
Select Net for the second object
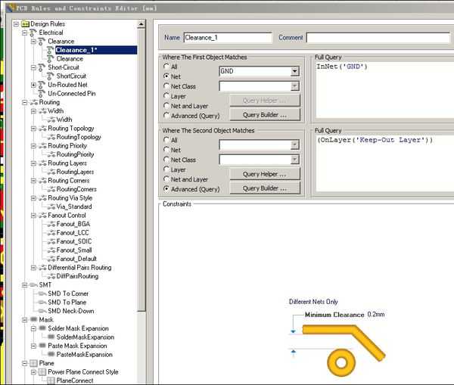(x=166, y=150)
